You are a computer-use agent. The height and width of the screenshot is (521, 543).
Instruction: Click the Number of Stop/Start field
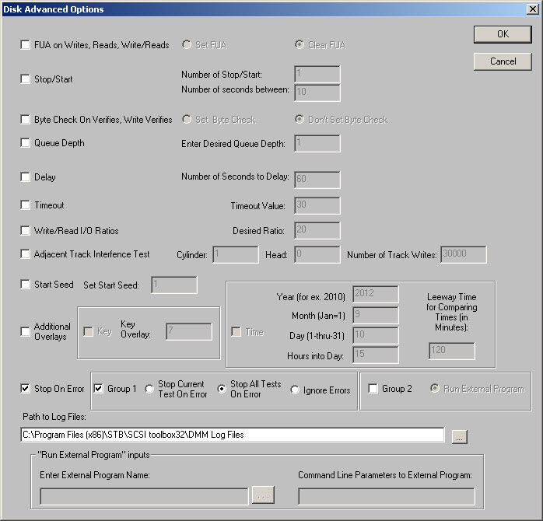(x=317, y=74)
